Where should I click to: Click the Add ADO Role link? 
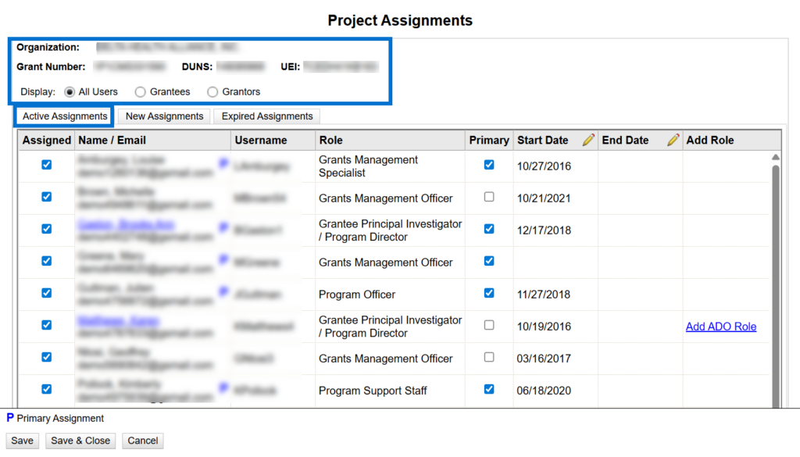pos(720,327)
